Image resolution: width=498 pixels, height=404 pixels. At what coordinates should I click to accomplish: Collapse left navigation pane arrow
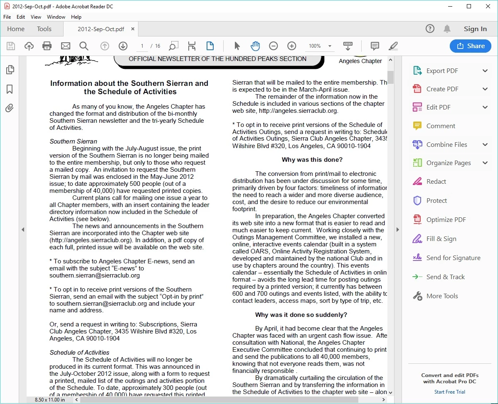(x=23, y=229)
